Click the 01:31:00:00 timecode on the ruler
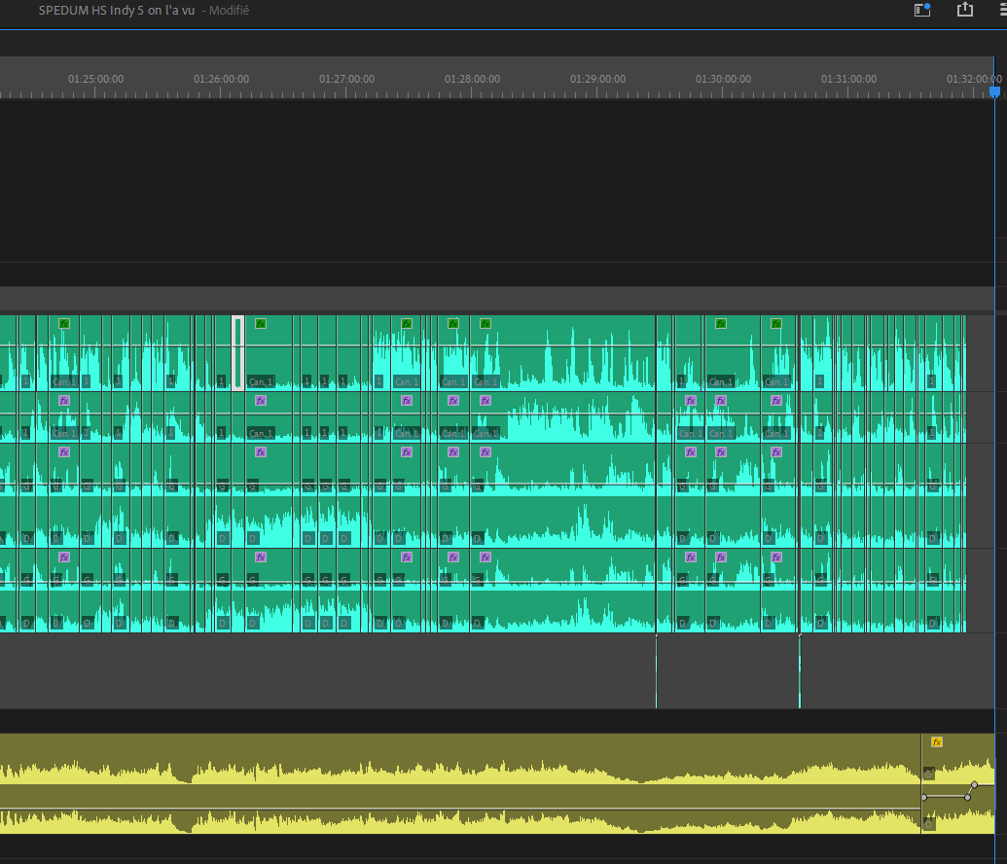The height and width of the screenshot is (864, 1007). [x=849, y=79]
